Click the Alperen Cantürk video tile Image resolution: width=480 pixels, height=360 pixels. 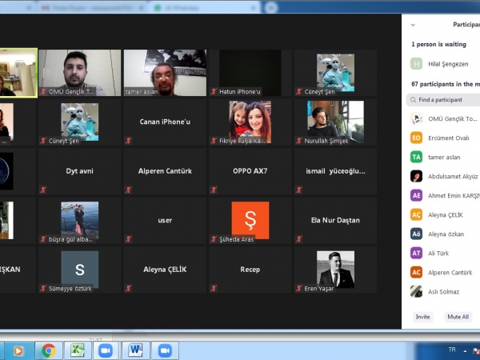[x=165, y=171]
